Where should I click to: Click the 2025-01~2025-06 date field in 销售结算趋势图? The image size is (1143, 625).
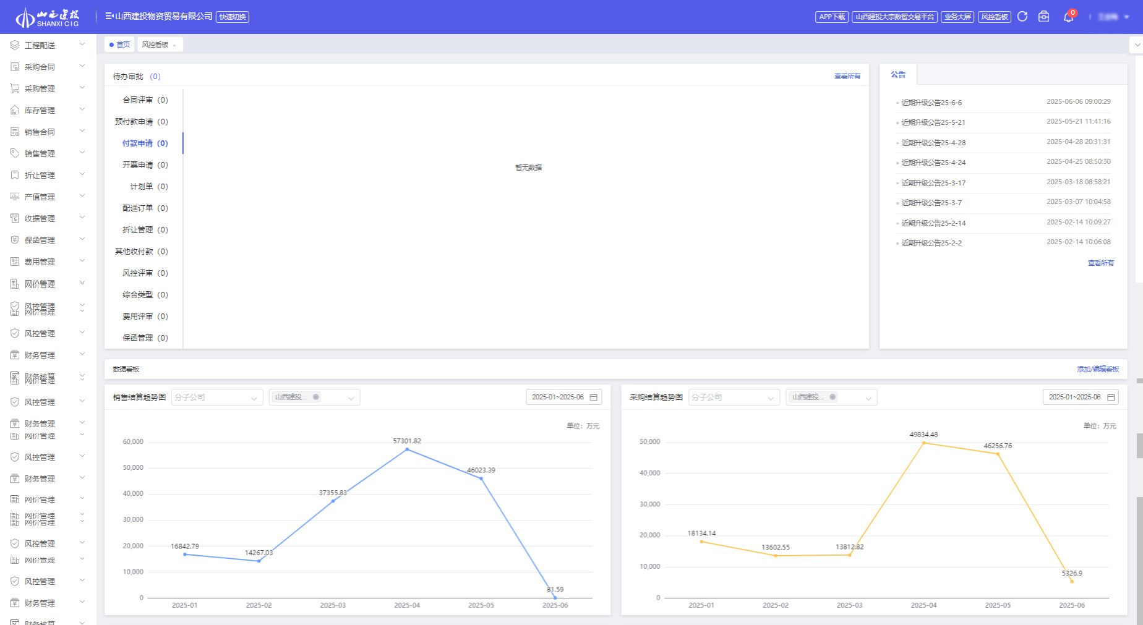tap(564, 397)
